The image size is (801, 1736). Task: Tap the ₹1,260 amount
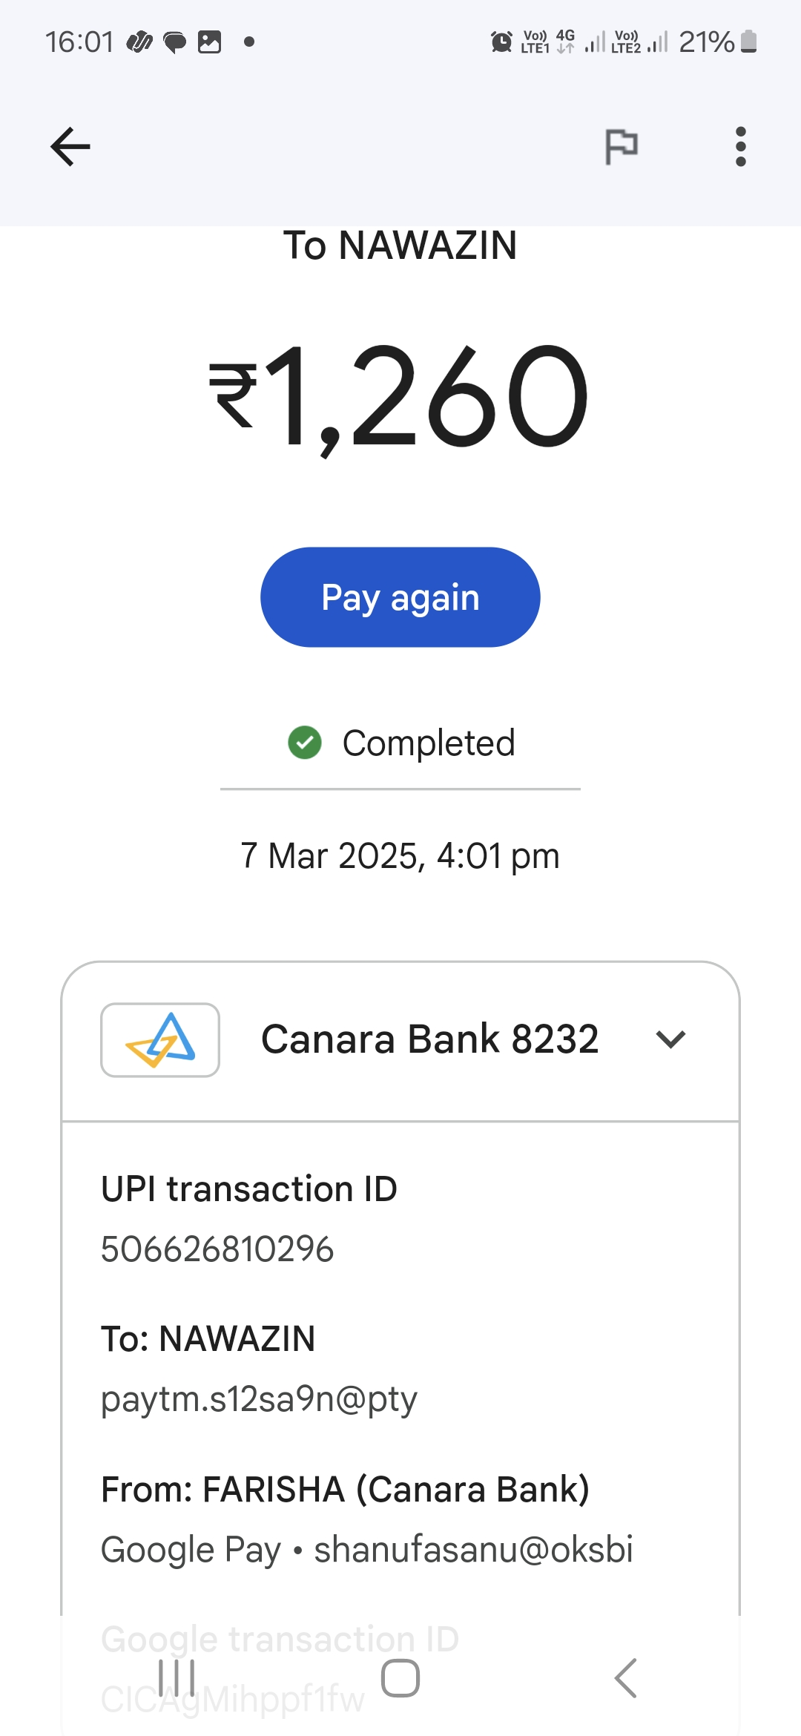400,397
